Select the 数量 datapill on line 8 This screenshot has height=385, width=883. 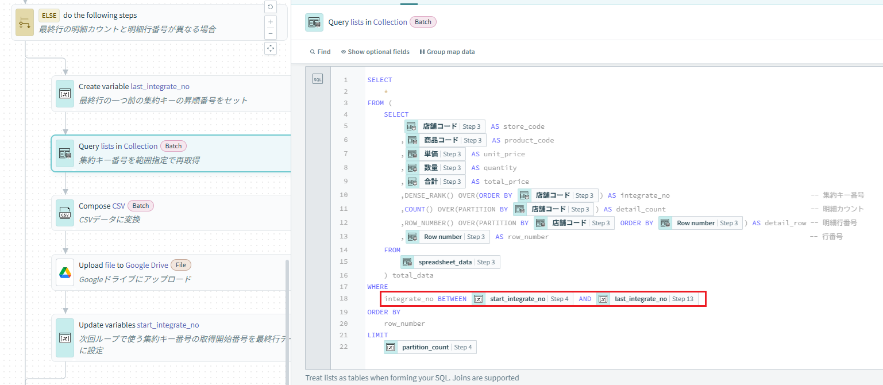(436, 168)
